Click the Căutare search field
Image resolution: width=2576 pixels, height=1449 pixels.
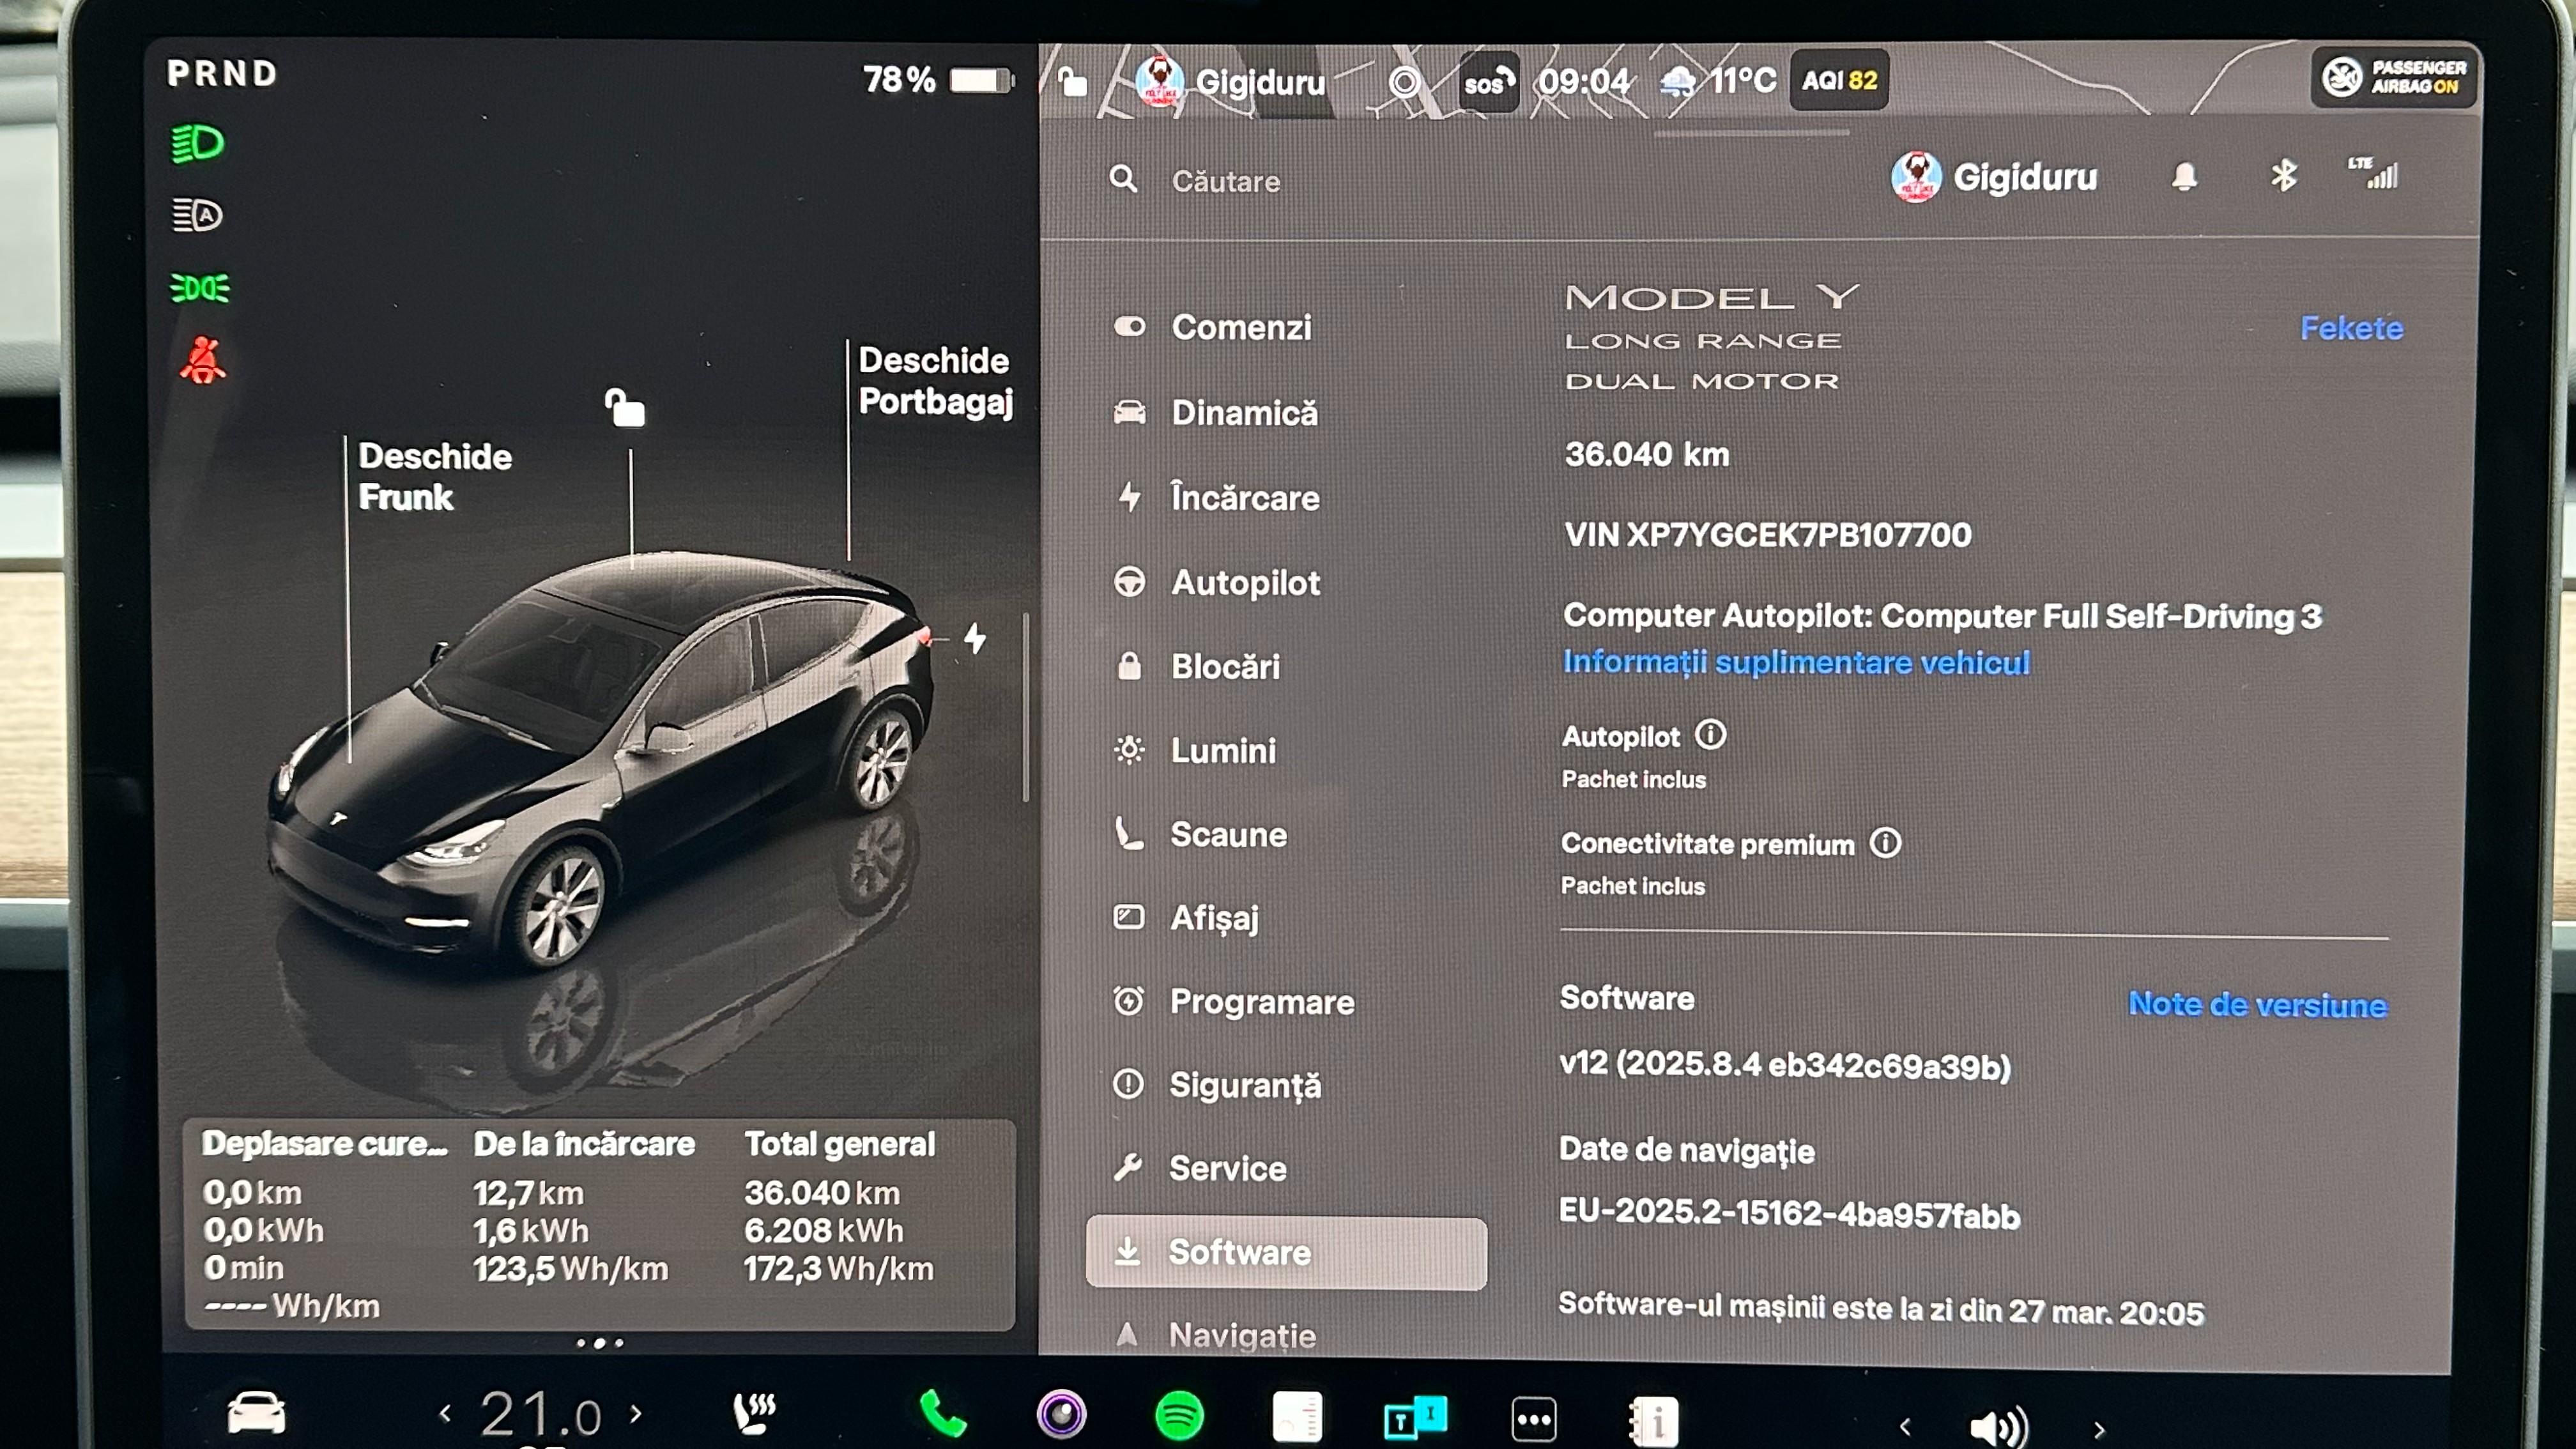point(1225,181)
